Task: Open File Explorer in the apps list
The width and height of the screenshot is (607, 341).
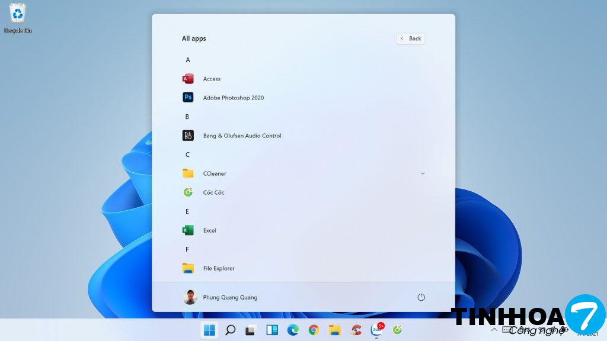Action: (x=218, y=268)
